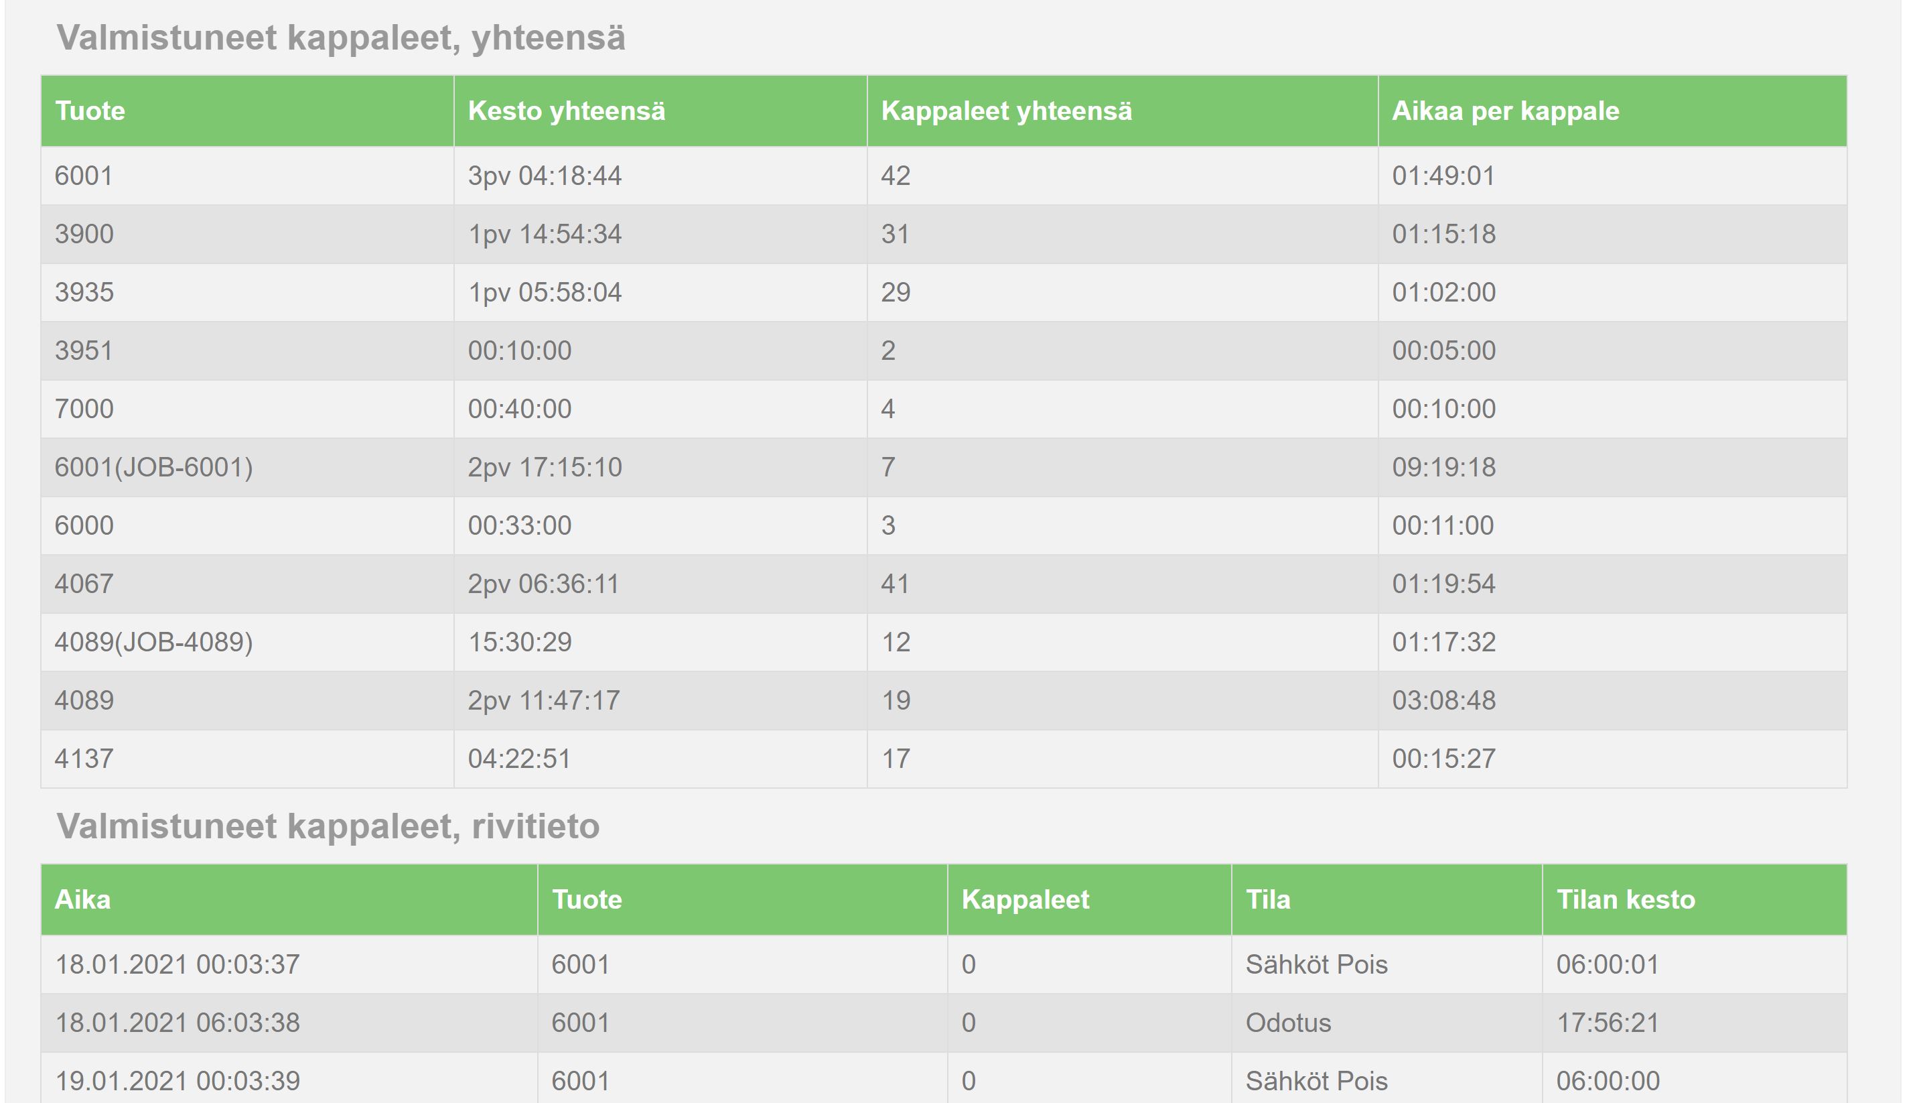Screen dimensions: 1917x1103
Task: Select the product 3900 row cell
Action: tap(84, 234)
